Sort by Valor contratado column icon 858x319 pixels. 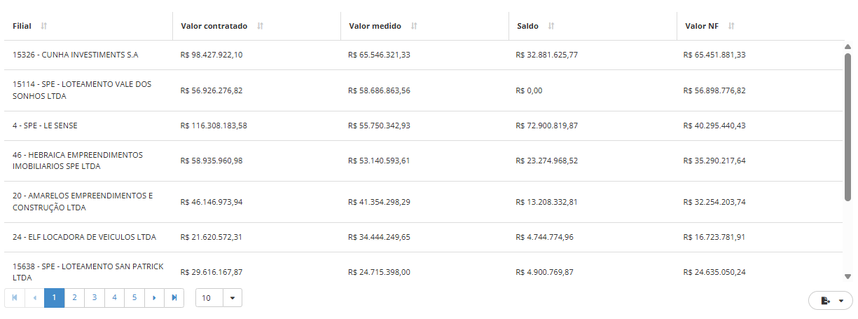point(260,26)
